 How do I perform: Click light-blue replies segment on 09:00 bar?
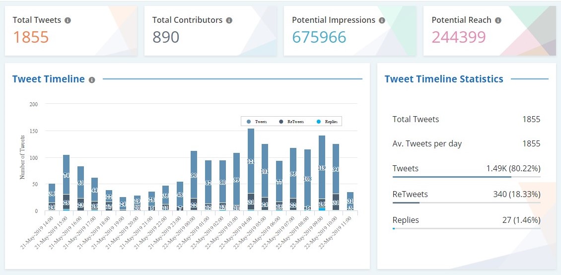point(322,209)
